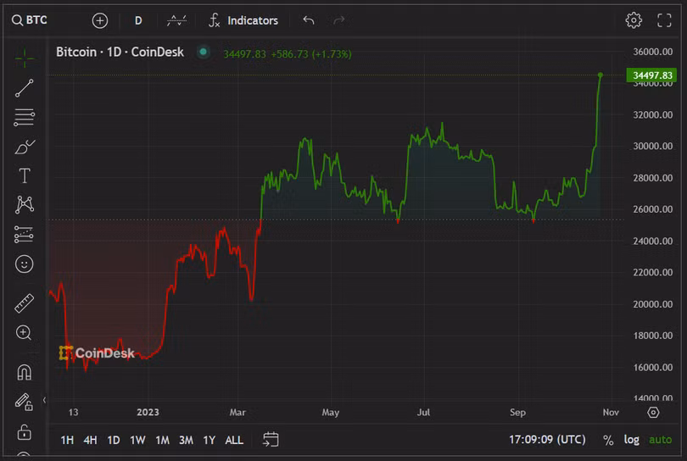Undo the last chart action
This screenshot has height=461, width=687.
point(309,20)
